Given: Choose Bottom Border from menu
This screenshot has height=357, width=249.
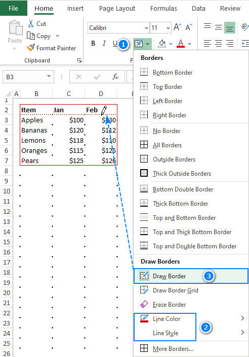Looking at the screenshot, I should [190, 73].
